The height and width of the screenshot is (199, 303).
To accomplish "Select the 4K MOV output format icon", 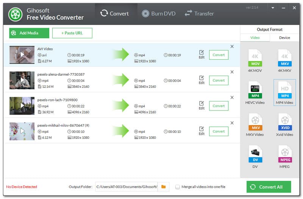I will pyautogui.click(x=255, y=58).
